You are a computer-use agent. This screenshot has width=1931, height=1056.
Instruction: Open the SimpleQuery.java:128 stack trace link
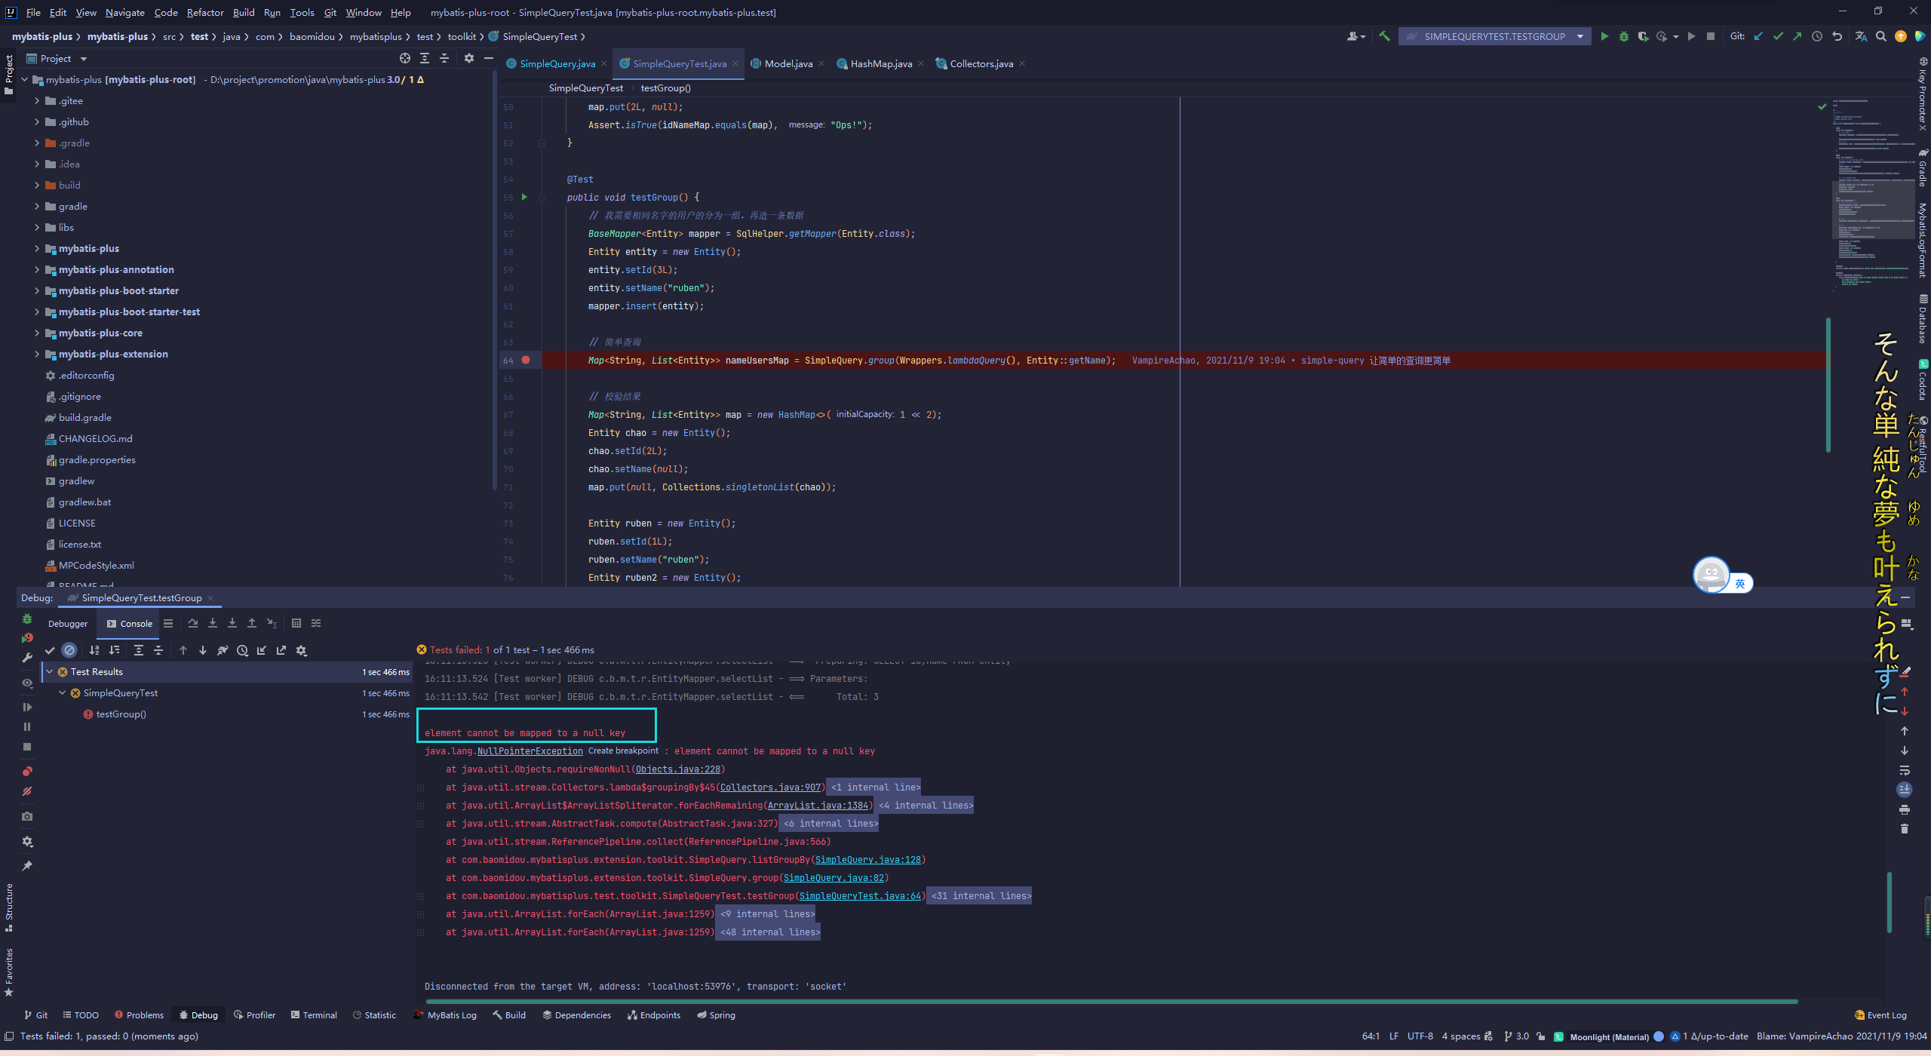click(x=867, y=860)
